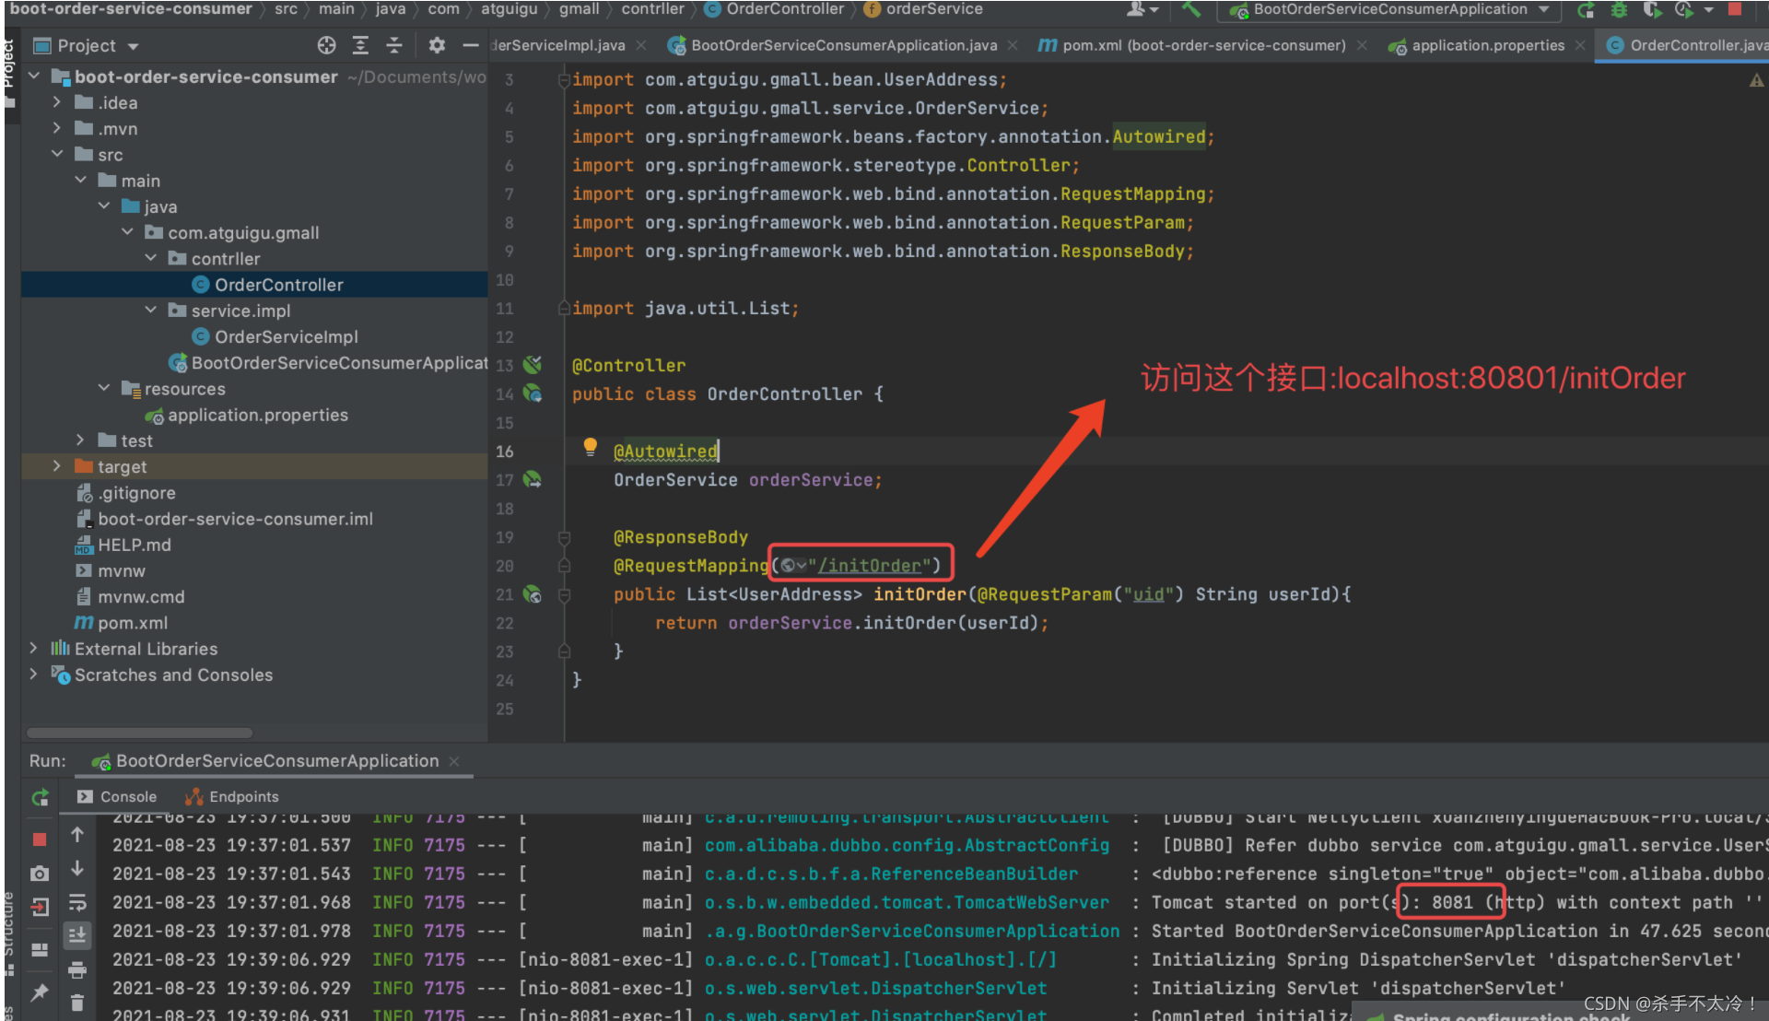Toggle Scroll to End in console
Screen dimensions: 1769x1021
pos(77,935)
